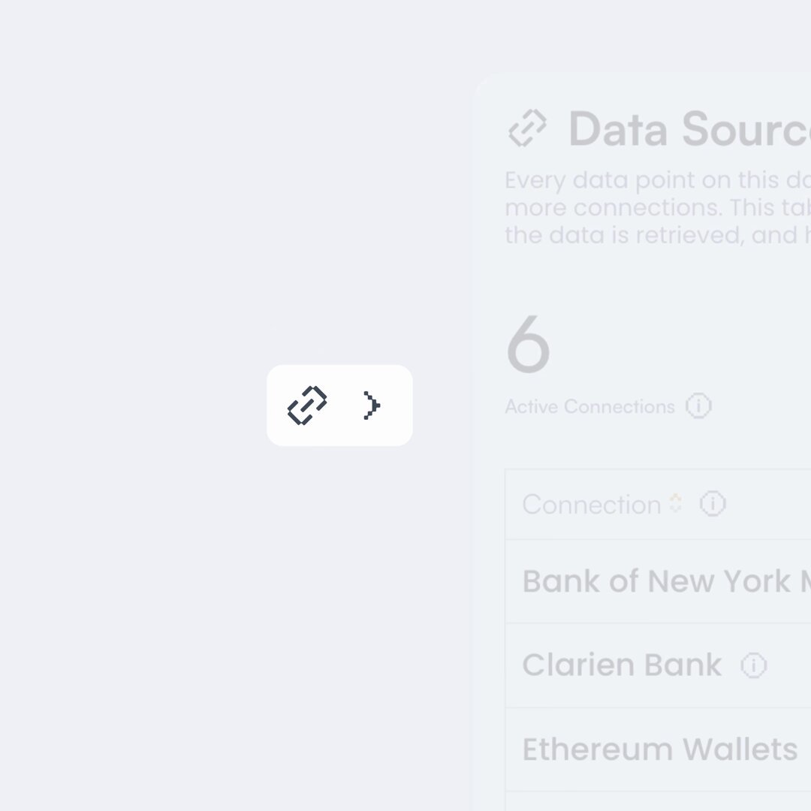Click the Data Sources heading text
The image size is (811, 811).
[x=689, y=129]
